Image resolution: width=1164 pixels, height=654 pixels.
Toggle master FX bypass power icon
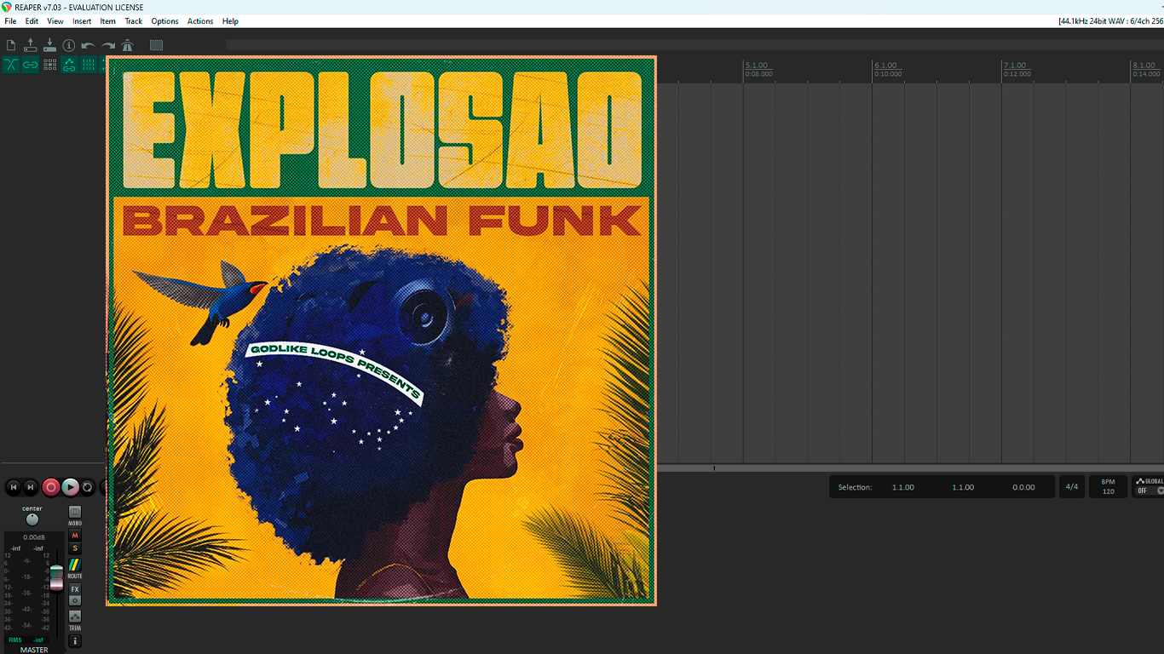pos(75,600)
